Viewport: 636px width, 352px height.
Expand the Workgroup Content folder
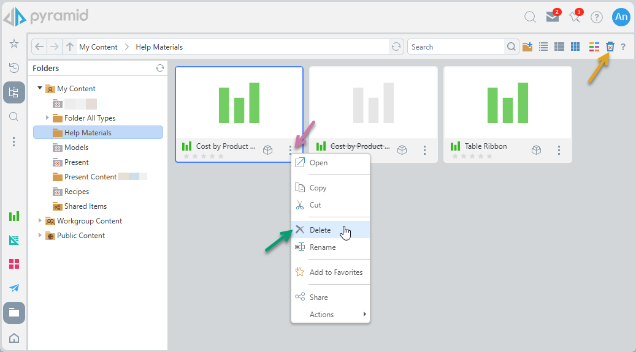click(40, 221)
